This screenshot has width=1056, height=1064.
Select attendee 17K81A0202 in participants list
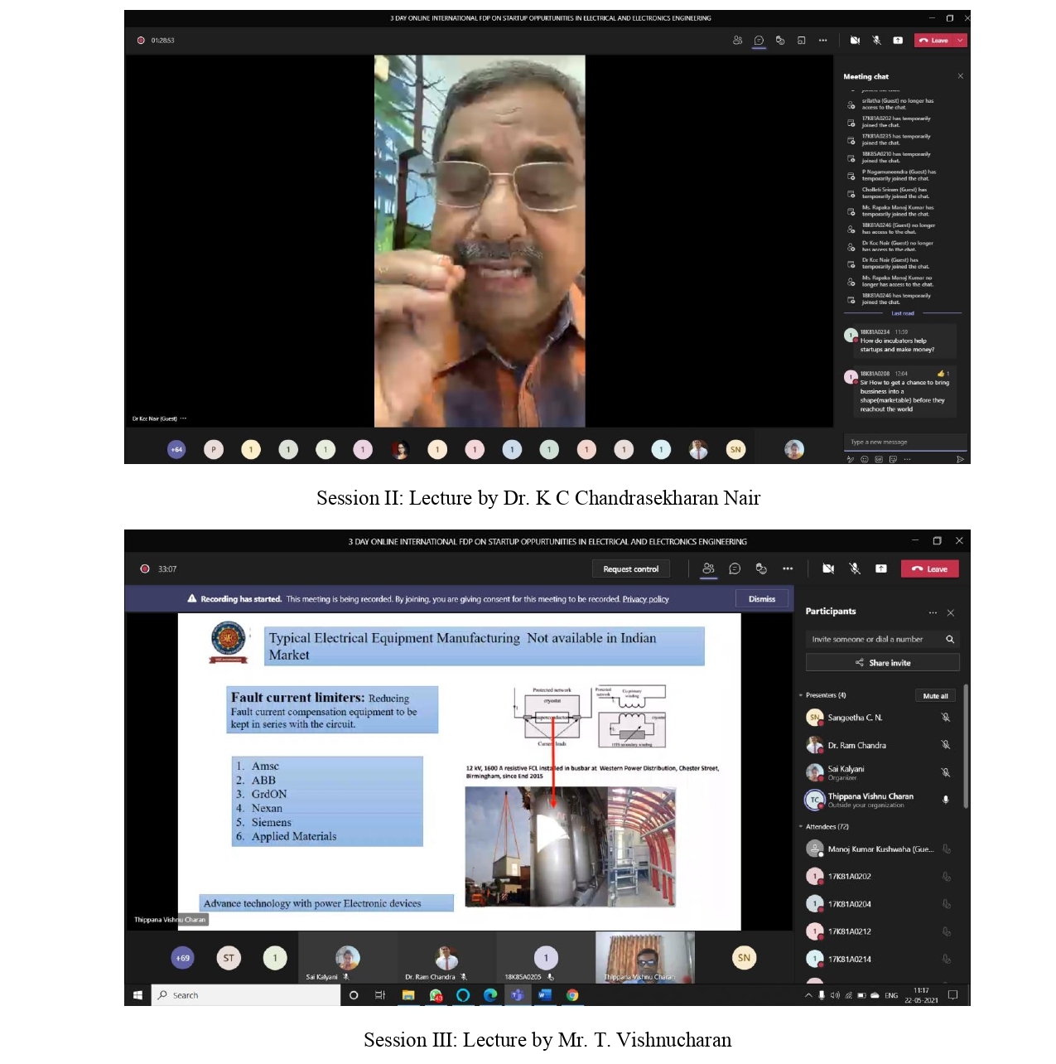click(879, 876)
